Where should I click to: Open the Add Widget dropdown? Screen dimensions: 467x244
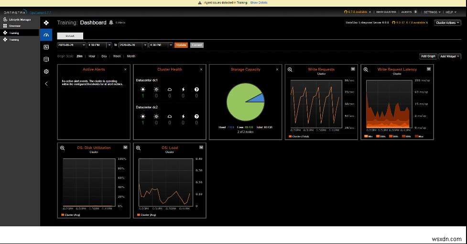pos(450,56)
